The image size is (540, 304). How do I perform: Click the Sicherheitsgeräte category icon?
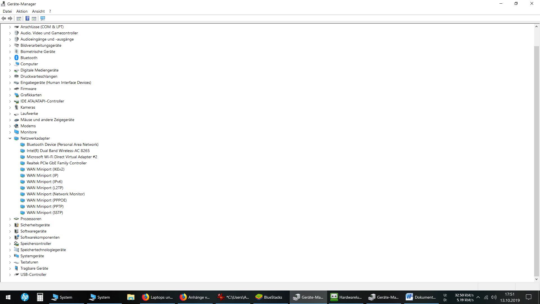pyautogui.click(x=16, y=225)
